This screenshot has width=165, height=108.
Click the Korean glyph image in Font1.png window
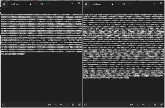pos(123,46)
